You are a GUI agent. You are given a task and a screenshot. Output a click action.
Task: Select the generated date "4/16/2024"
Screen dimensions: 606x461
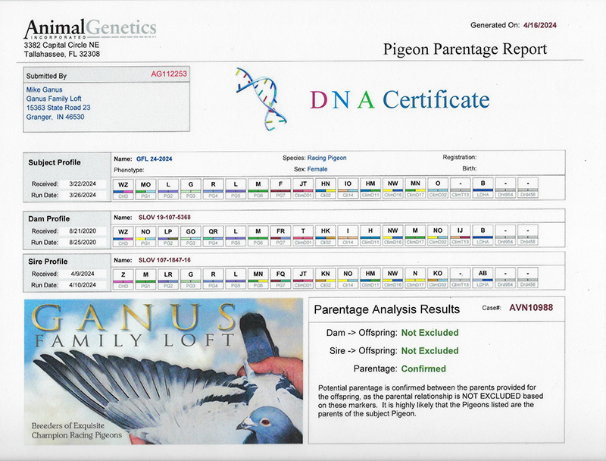[x=540, y=25]
